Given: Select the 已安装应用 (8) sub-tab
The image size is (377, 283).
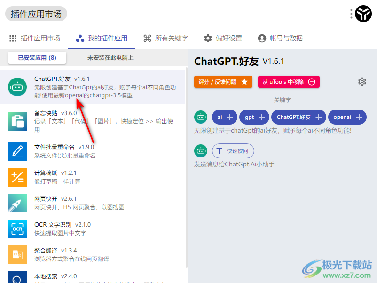Looking at the screenshot, I should [x=37, y=58].
